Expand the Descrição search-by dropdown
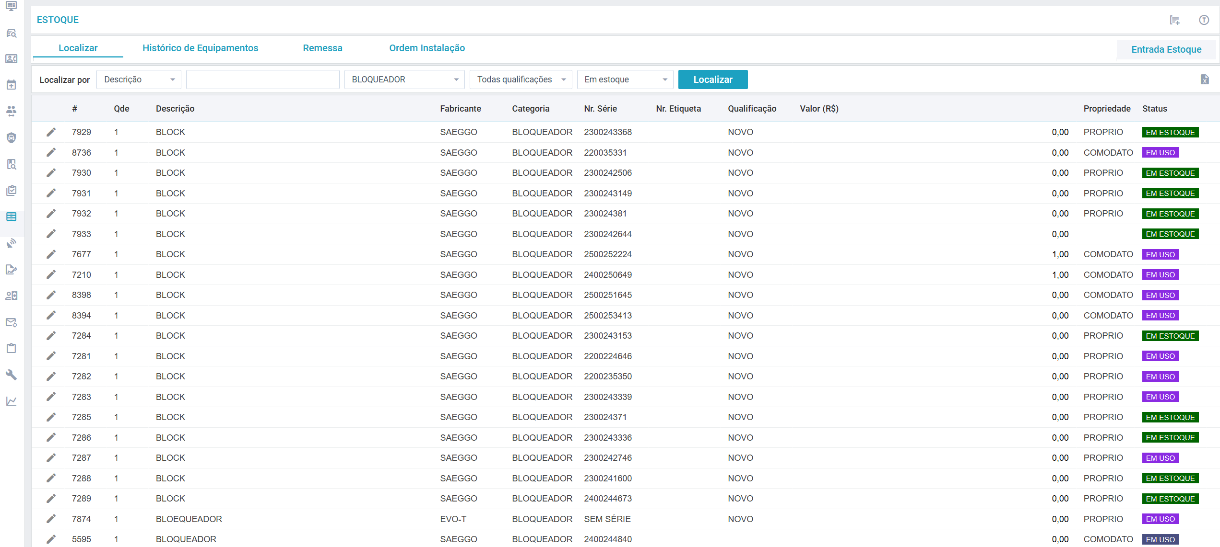The height and width of the screenshot is (547, 1220). click(139, 80)
